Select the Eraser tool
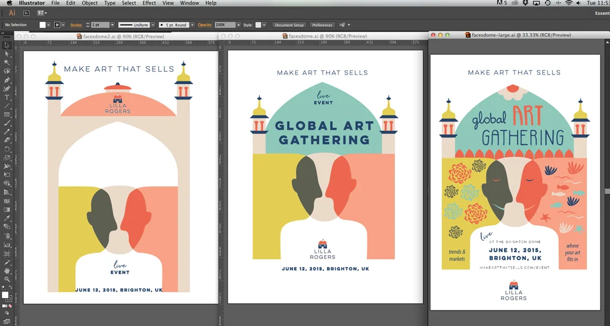Image resolution: width=610 pixels, height=326 pixels. pyautogui.click(x=7, y=141)
